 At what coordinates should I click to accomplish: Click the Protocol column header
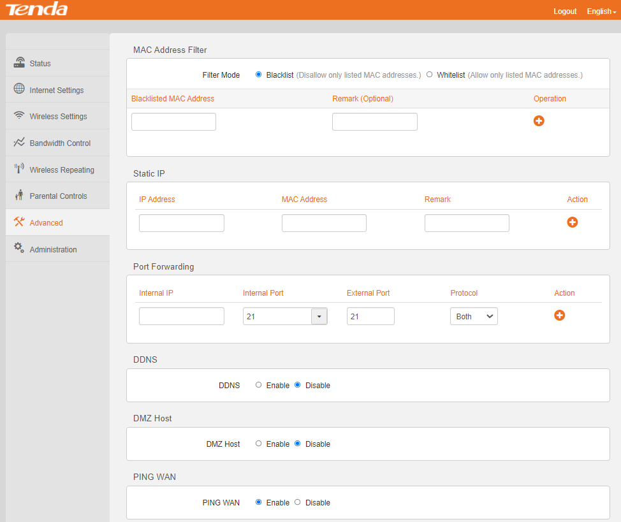pyautogui.click(x=464, y=293)
